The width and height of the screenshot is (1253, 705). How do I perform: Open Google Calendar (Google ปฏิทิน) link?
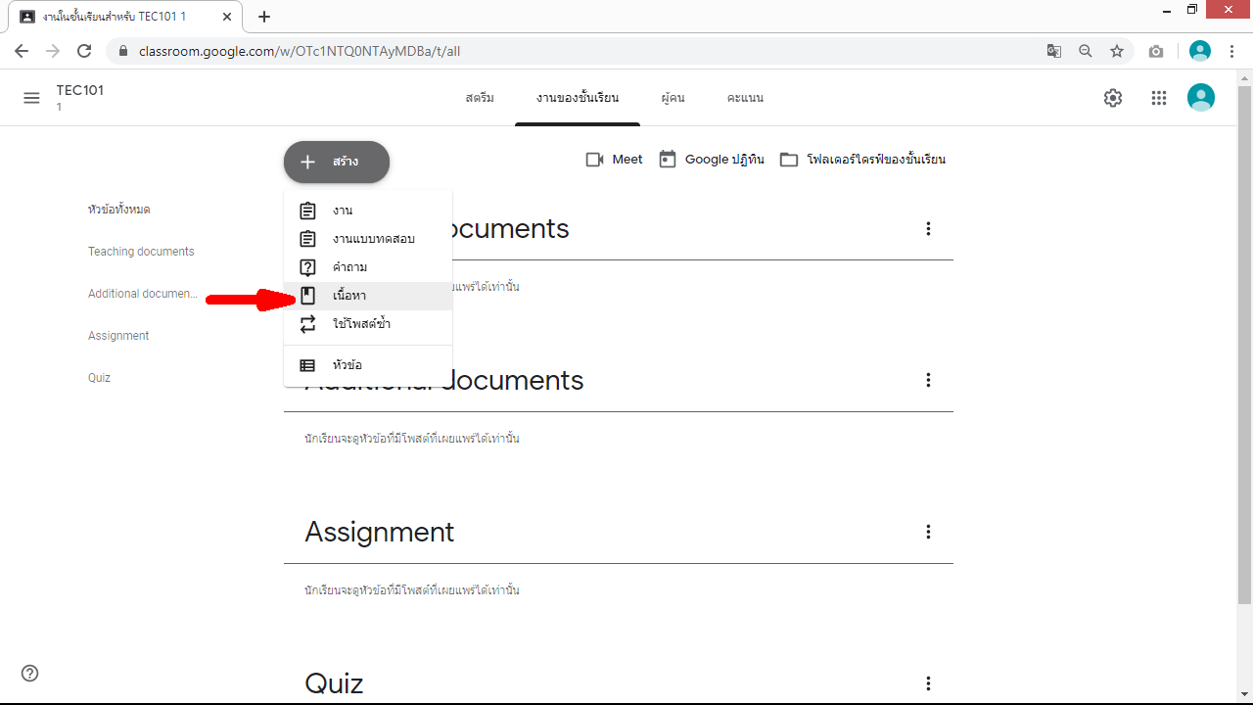tap(712, 160)
